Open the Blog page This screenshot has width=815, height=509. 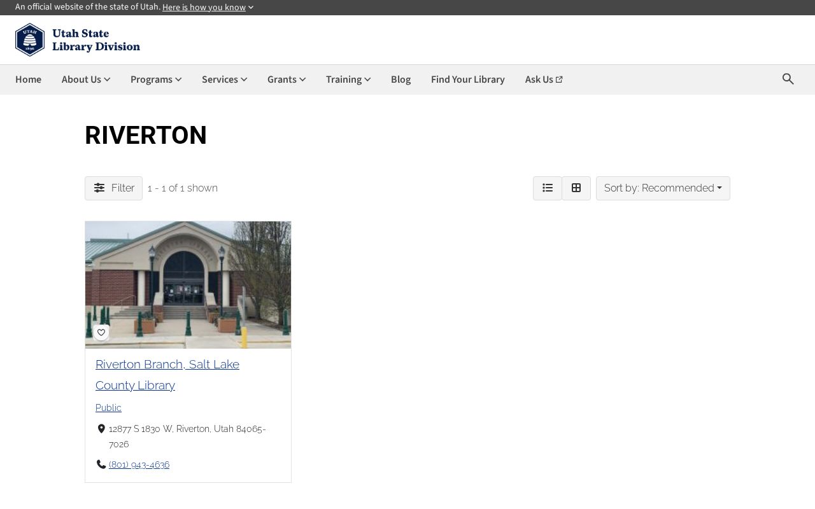[x=400, y=80]
